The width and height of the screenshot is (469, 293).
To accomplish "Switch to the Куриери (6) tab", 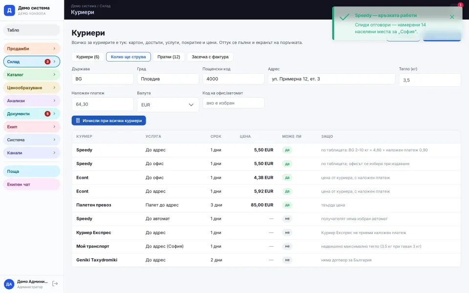I will coord(87,57).
